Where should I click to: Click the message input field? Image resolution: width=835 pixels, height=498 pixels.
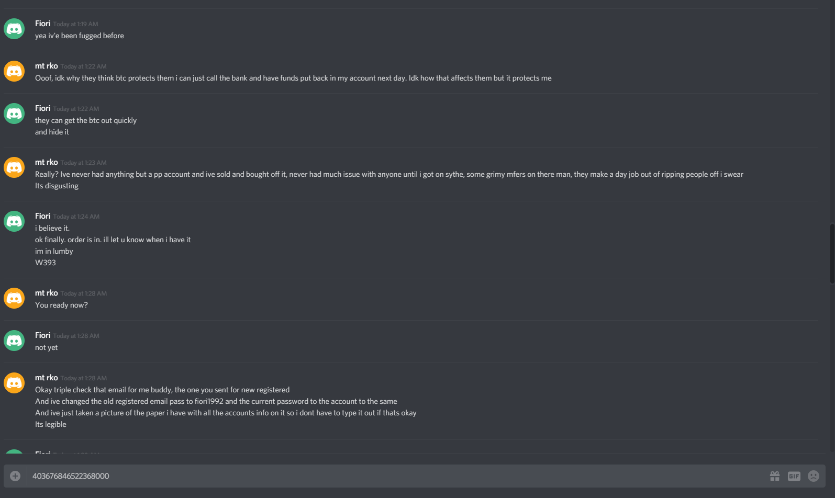[x=398, y=476]
